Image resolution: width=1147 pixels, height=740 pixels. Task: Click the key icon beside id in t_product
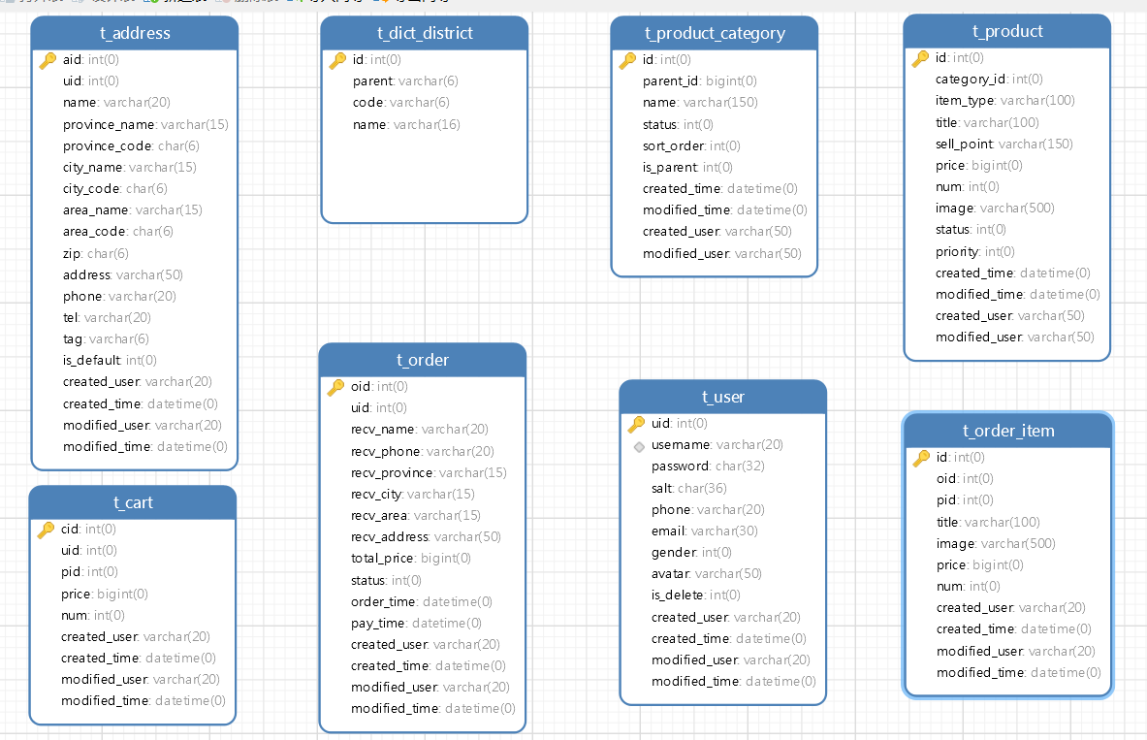coord(920,58)
